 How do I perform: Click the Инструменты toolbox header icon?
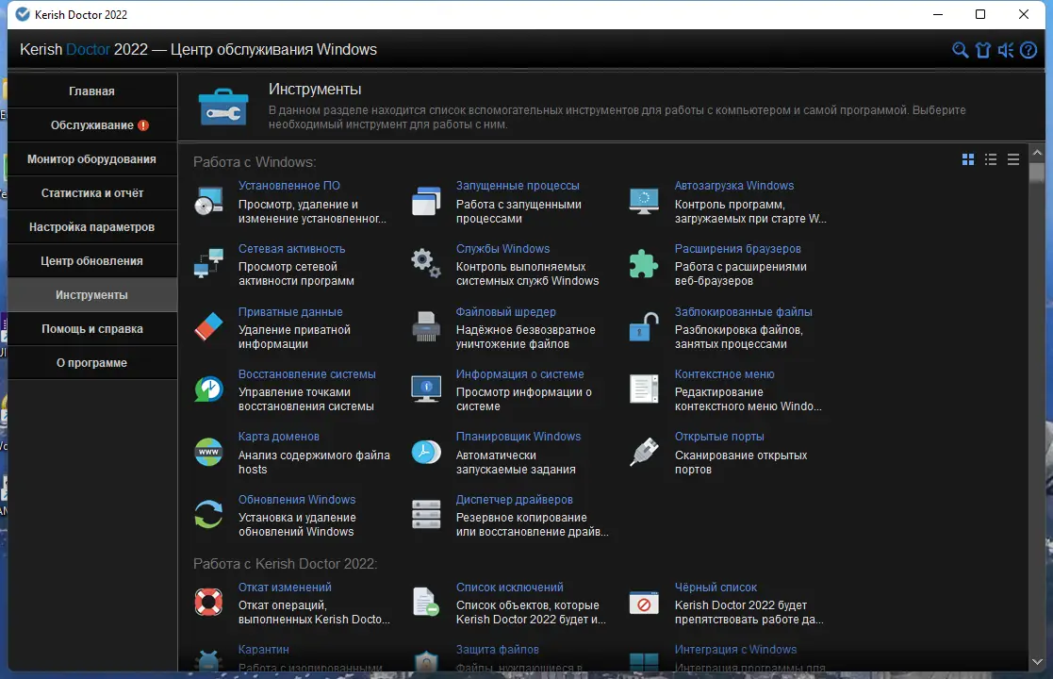[x=223, y=108]
